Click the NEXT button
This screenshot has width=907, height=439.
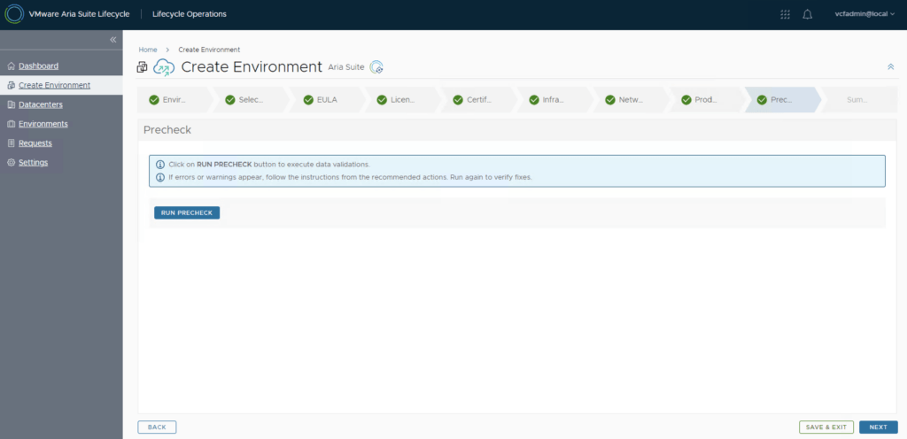878,427
